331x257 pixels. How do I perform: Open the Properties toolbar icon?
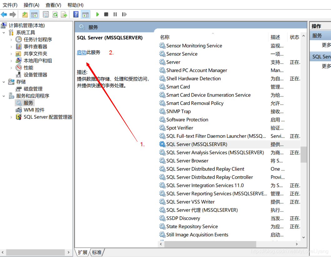(x=46, y=14)
